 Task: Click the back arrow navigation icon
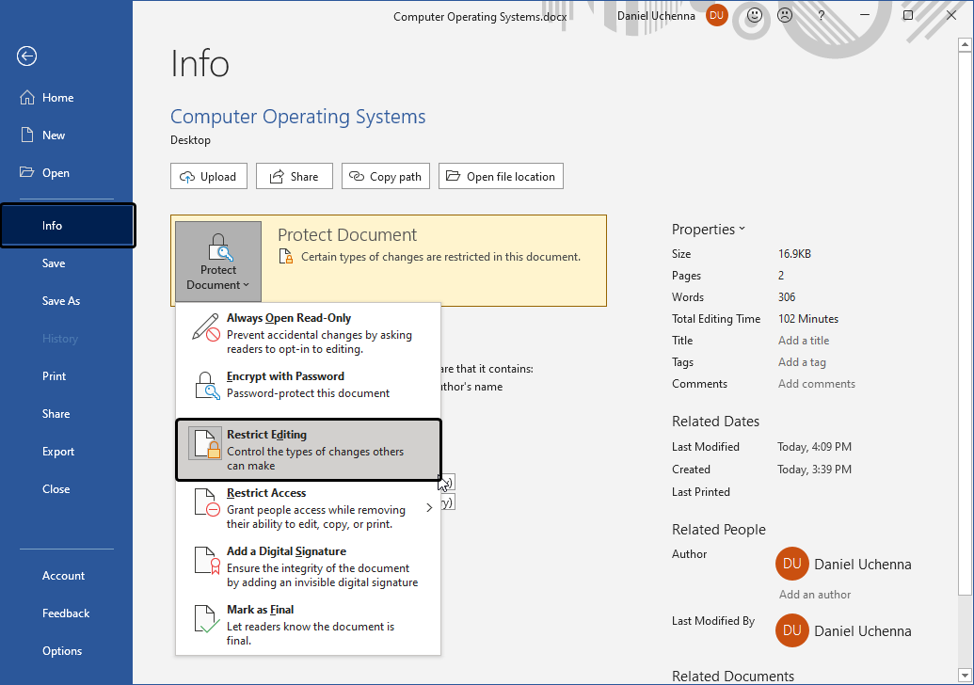point(26,56)
